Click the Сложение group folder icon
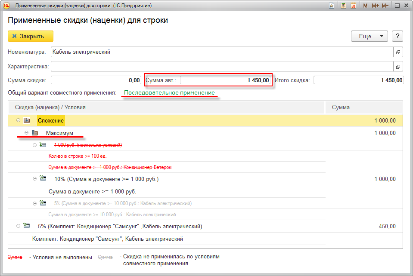Viewport: 413px width, 276px height. [x=27, y=120]
